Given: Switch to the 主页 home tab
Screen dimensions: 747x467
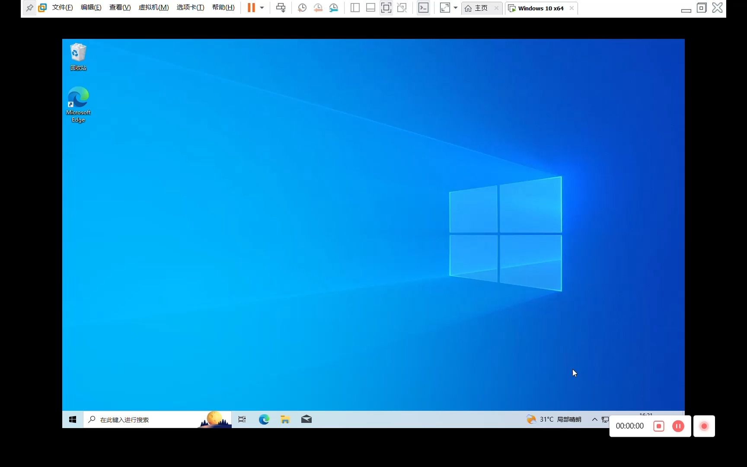Looking at the screenshot, I should (x=477, y=8).
